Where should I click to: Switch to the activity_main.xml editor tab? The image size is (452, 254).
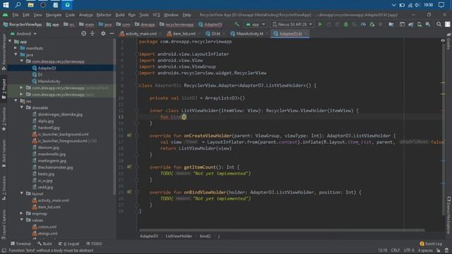pyautogui.click(x=141, y=34)
